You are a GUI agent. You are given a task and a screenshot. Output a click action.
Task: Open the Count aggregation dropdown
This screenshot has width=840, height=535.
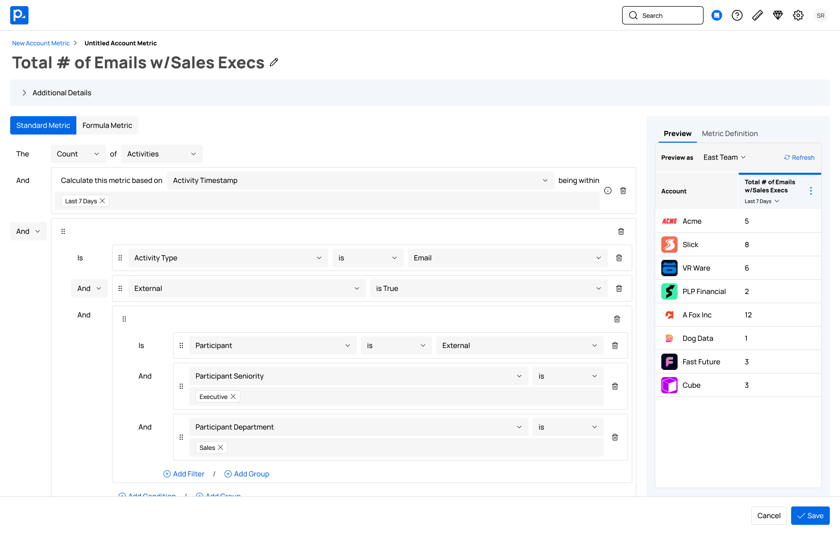[78, 154]
